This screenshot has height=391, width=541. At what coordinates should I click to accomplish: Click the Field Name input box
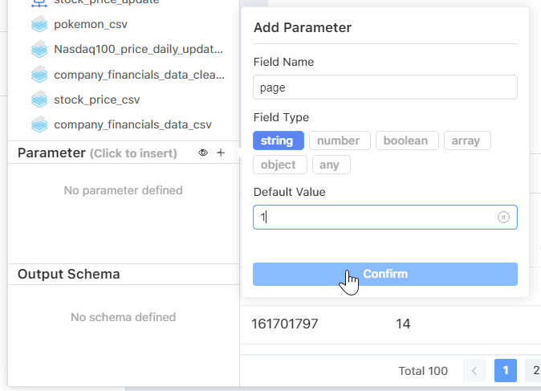(384, 88)
